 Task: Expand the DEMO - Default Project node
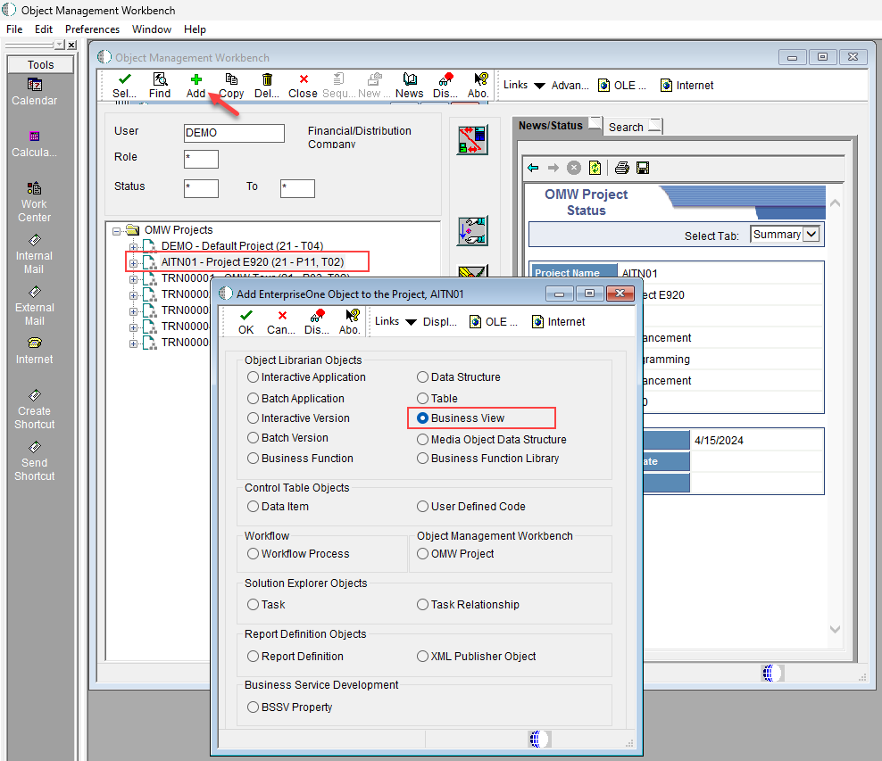point(133,247)
